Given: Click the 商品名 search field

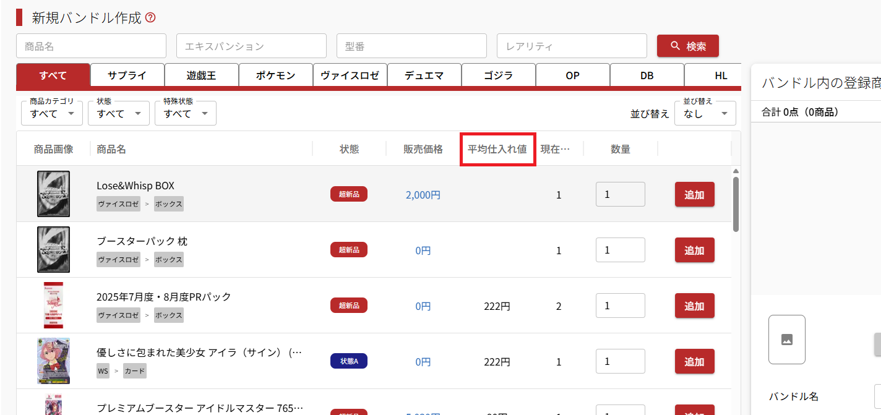Looking at the screenshot, I should pyautogui.click(x=91, y=46).
